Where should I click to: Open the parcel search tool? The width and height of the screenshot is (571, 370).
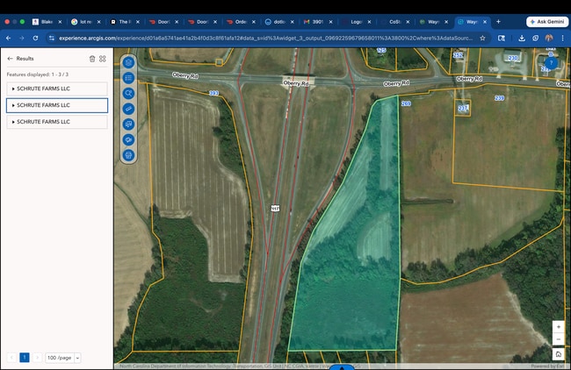pyautogui.click(x=129, y=93)
